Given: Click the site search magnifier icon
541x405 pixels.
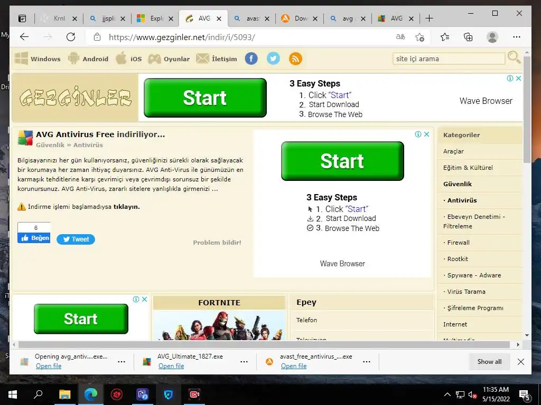Looking at the screenshot, I should (x=514, y=57).
